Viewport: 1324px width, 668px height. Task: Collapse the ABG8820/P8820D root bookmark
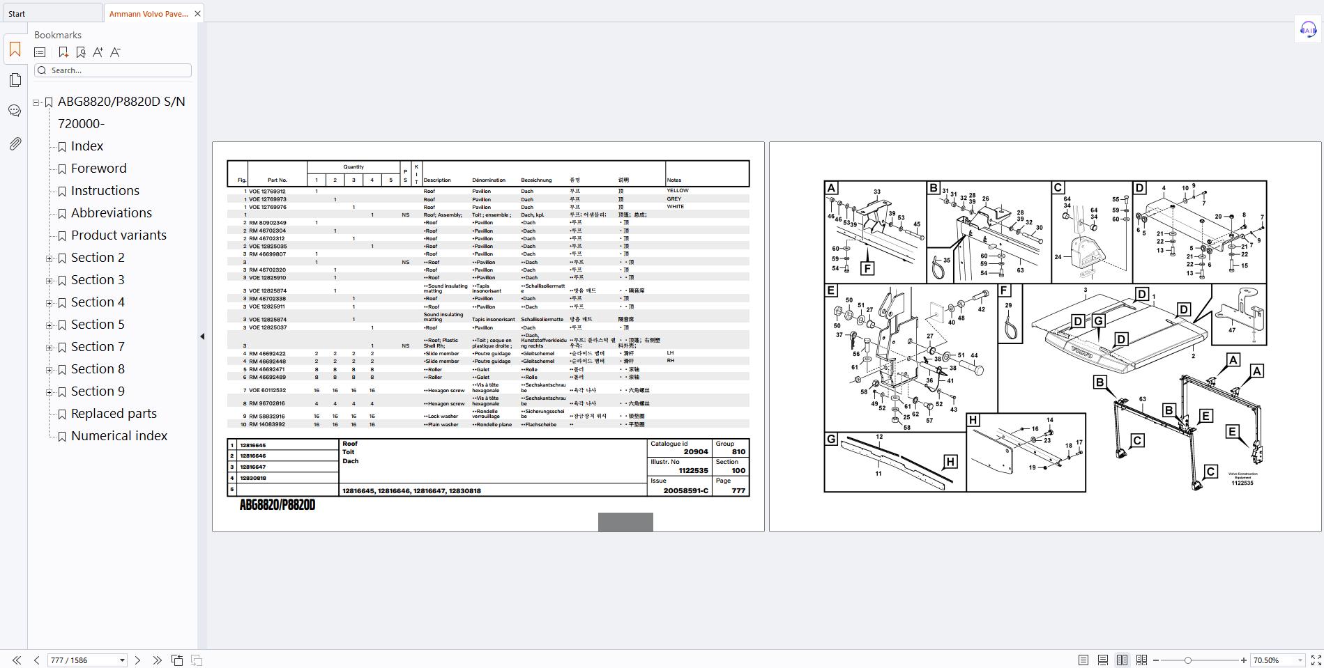(36, 102)
